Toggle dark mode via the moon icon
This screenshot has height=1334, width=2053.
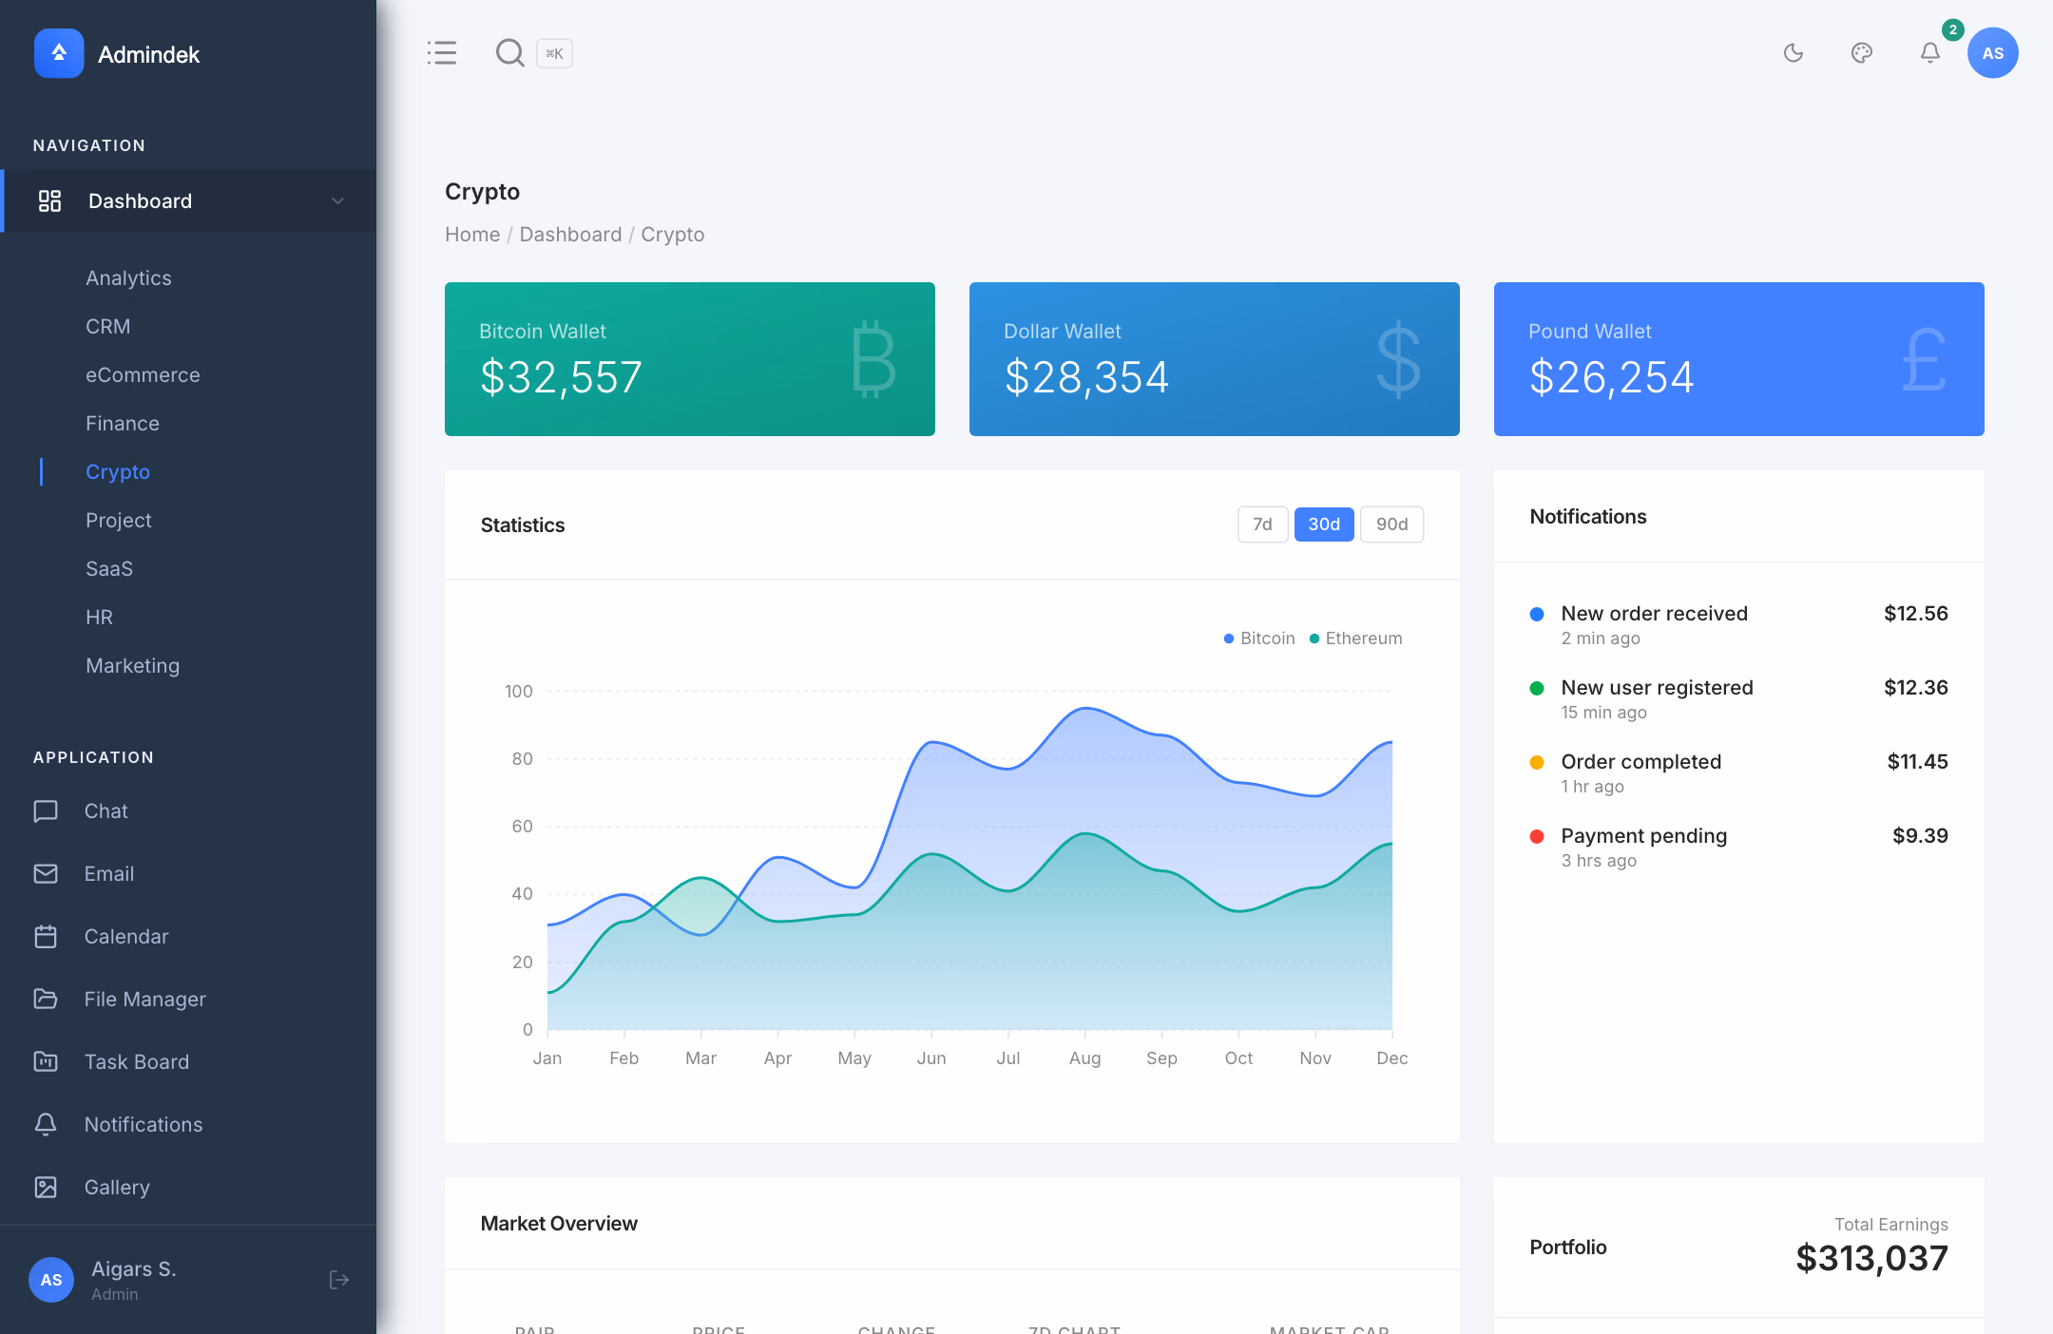[1794, 53]
